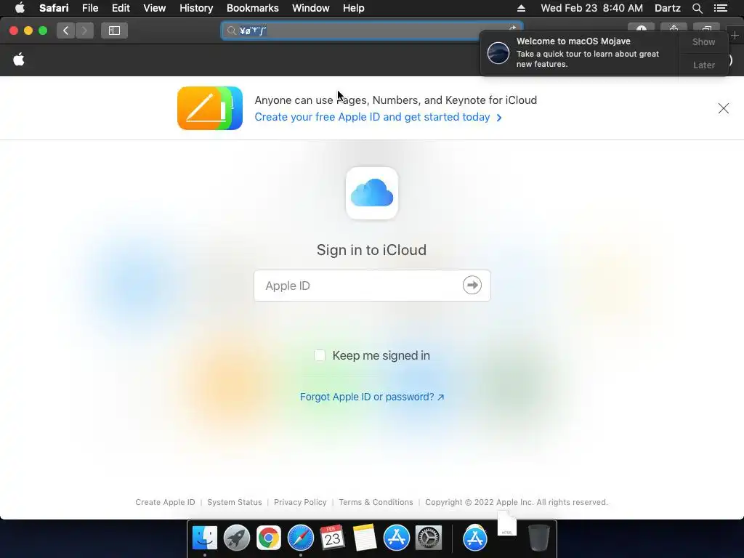Enable Keep me signed in checkbox
Screen dimensions: 744x558
[x=320, y=355]
